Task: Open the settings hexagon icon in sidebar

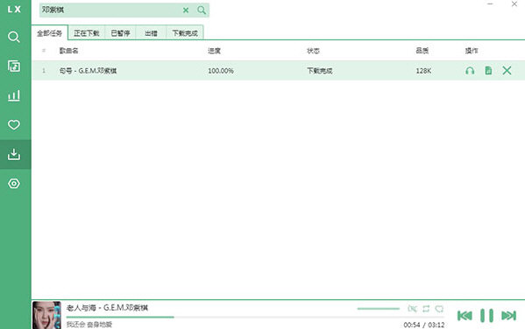Action: [x=14, y=184]
